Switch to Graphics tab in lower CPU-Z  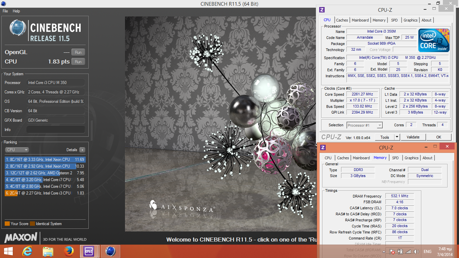click(412, 158)
